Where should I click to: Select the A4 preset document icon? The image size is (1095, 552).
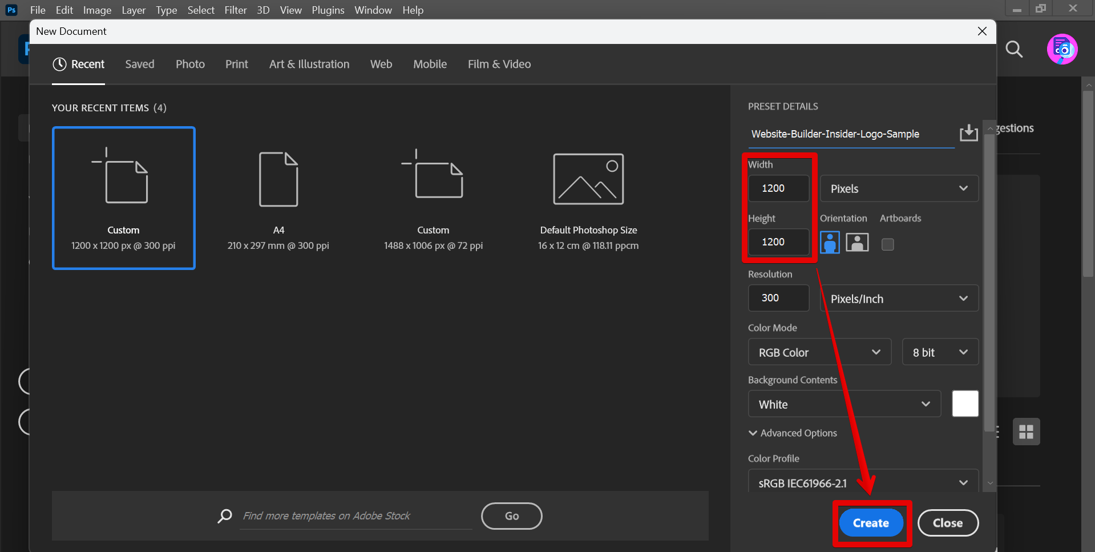tap(278, 179)
